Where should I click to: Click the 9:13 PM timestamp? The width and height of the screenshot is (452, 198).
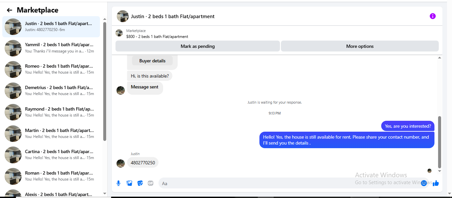(275, 113)
